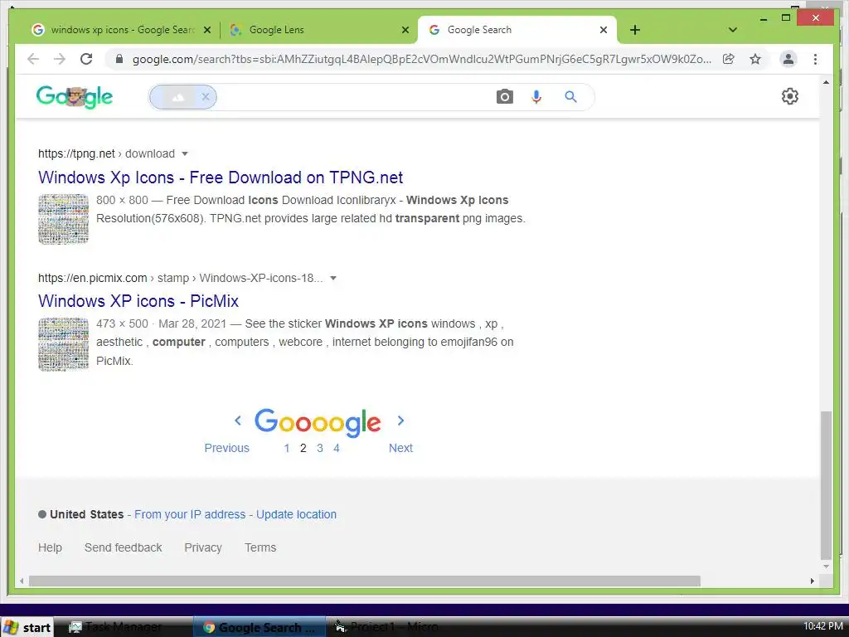The width and height of the screenshot is (849, 637).
Task: Click the vertical scrollbar down arrow
Action: (826, 566)
